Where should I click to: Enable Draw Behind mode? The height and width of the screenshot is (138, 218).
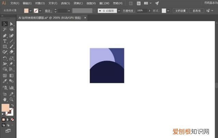[8, 125]
